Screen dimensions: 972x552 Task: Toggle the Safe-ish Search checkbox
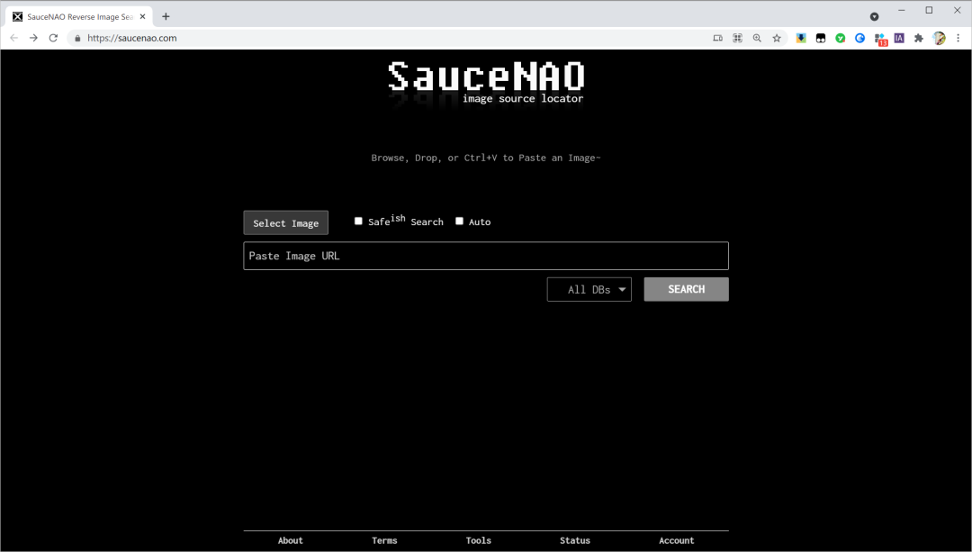[358, 221]
